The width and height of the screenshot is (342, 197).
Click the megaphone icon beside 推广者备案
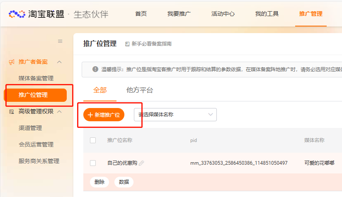point(12,62)
